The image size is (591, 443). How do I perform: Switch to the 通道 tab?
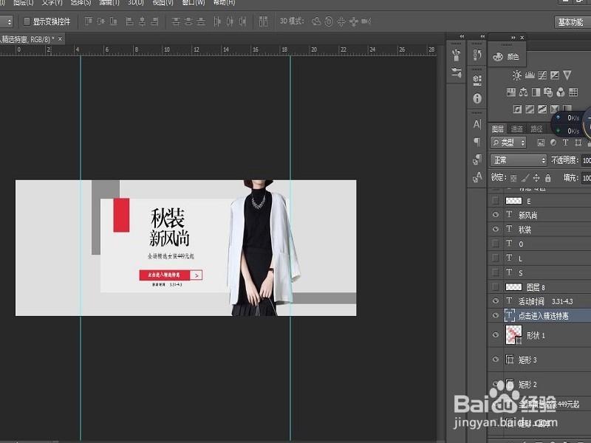(517, 128)
